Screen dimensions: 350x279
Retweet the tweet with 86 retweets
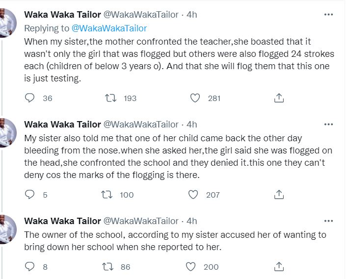pos(108,267)
